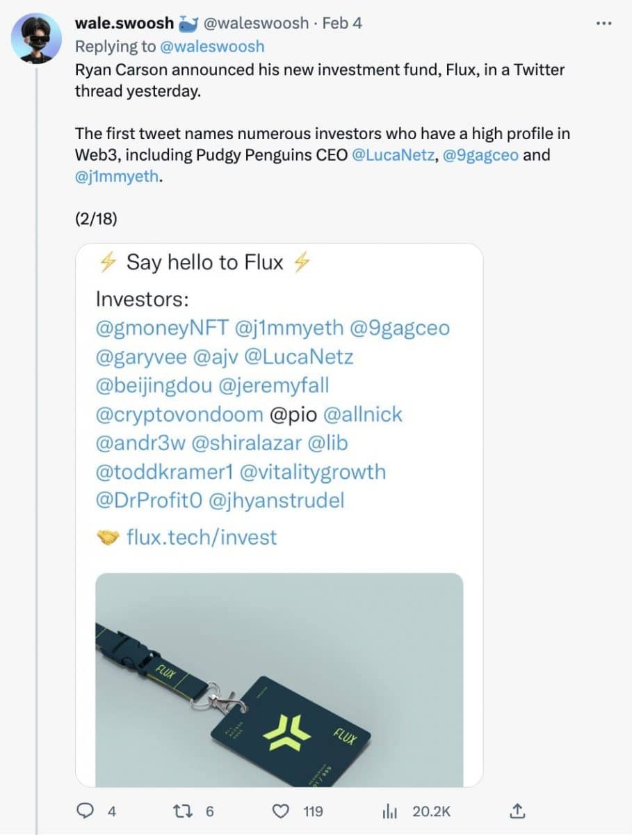Viewport: 632px width, 835px height.
Task: Open the three-dot more options menu
Action: (x=603, y=23)
